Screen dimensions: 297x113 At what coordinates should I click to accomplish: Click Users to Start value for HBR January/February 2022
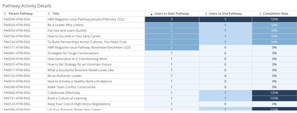[x=172, y=19]
